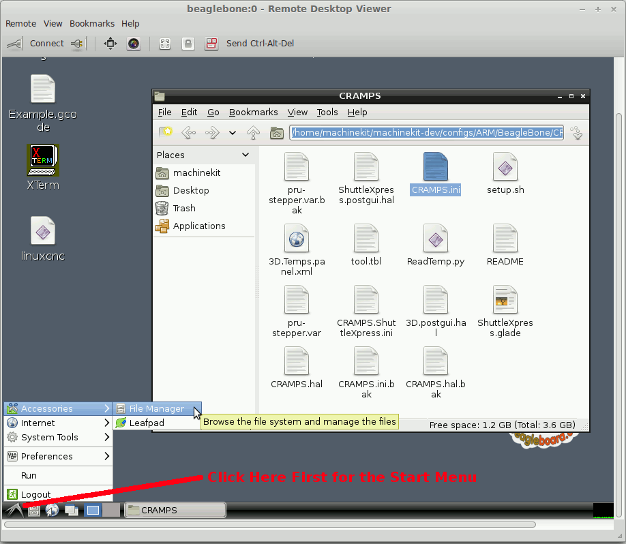Click the Connect plug icon in viewer toolbar
This screenshot has height=544, width=626.
(x=14, y=44)
